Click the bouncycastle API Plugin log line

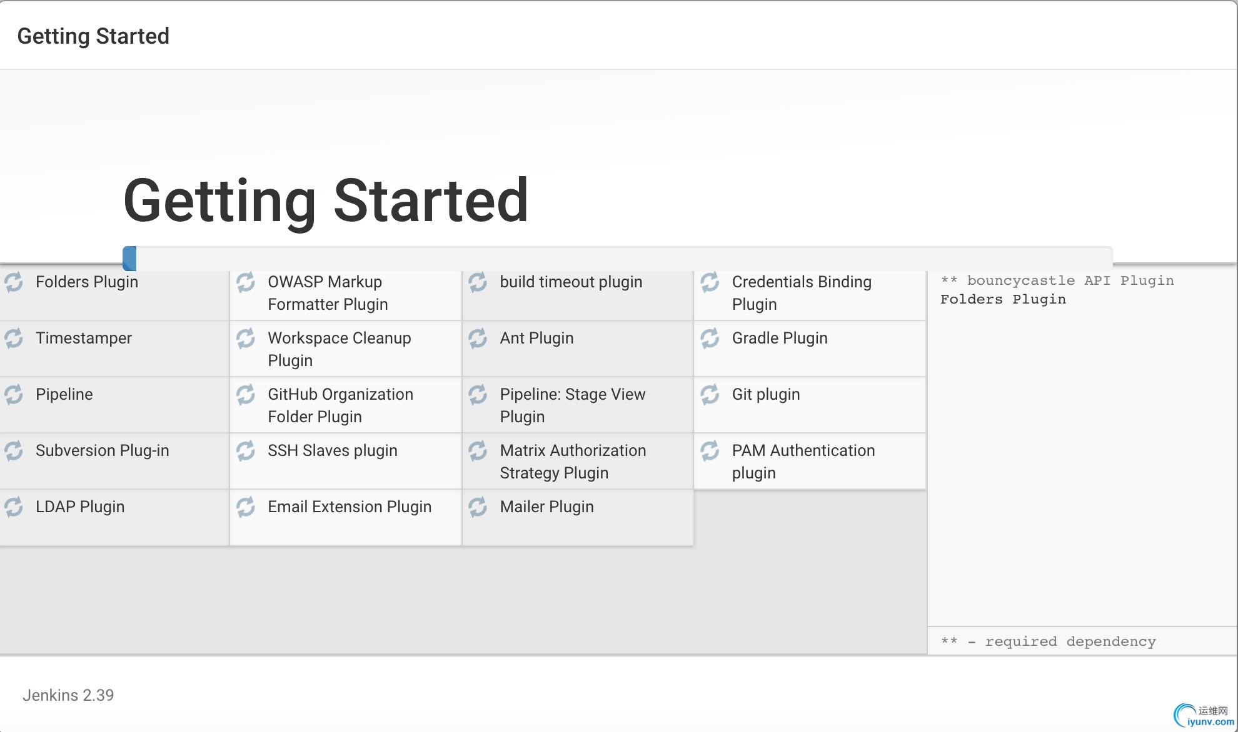tap(1058, 281)
